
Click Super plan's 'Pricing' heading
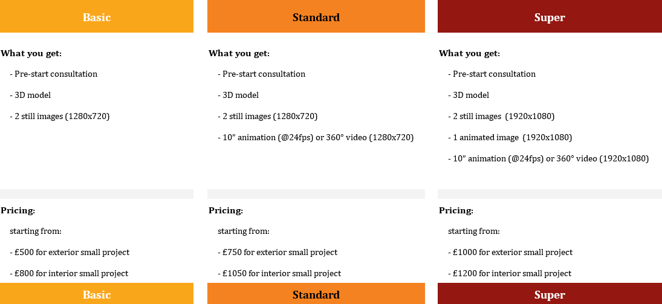pyautogui.click(x=456, y=210)
